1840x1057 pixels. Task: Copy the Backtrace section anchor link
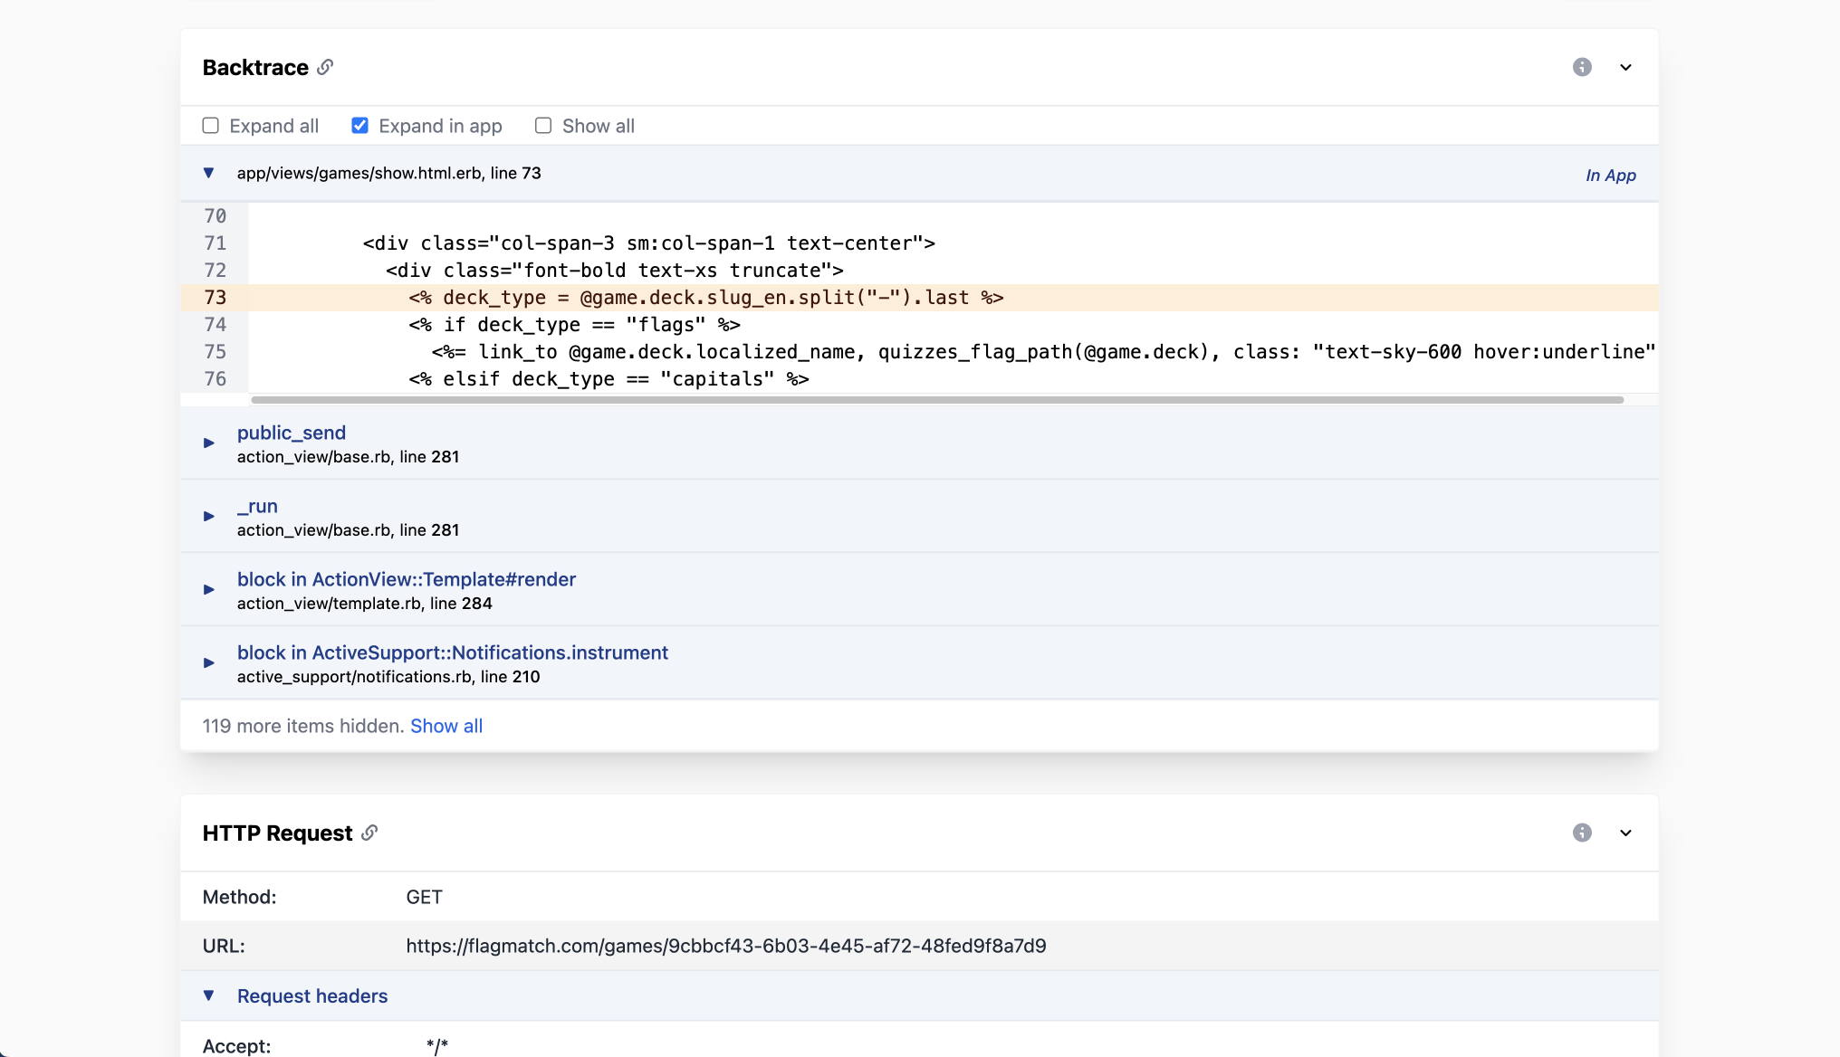[x=325, y=67]
